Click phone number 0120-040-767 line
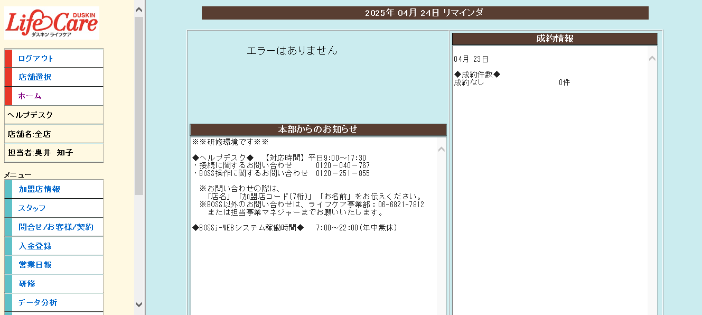 [281, 165]
